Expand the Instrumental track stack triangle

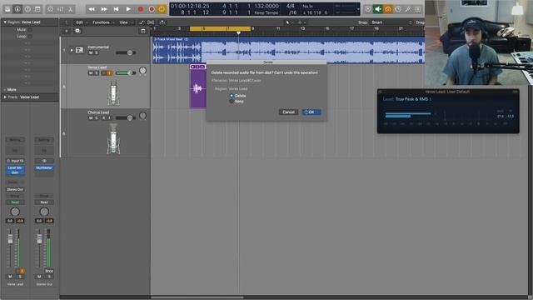tap(72, 50)
